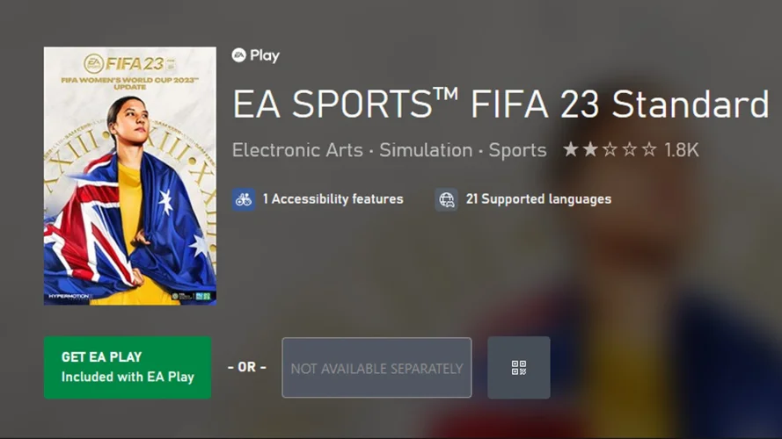This screenshot has width=782, height=439.
Task: Select the EA Play label beside the logo
Action: [x=265, y=55]
